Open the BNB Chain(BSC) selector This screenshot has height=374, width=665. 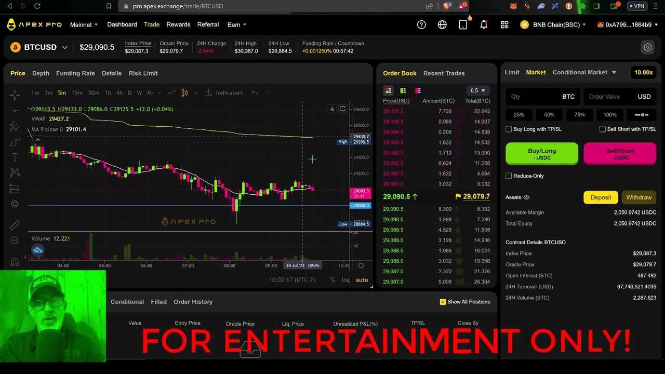point(553,24)
